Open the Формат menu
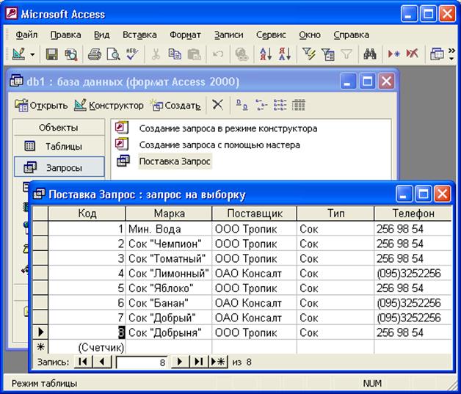Image resolution: width=461 pixels, height=394 pixels. [x=185, y=35]
